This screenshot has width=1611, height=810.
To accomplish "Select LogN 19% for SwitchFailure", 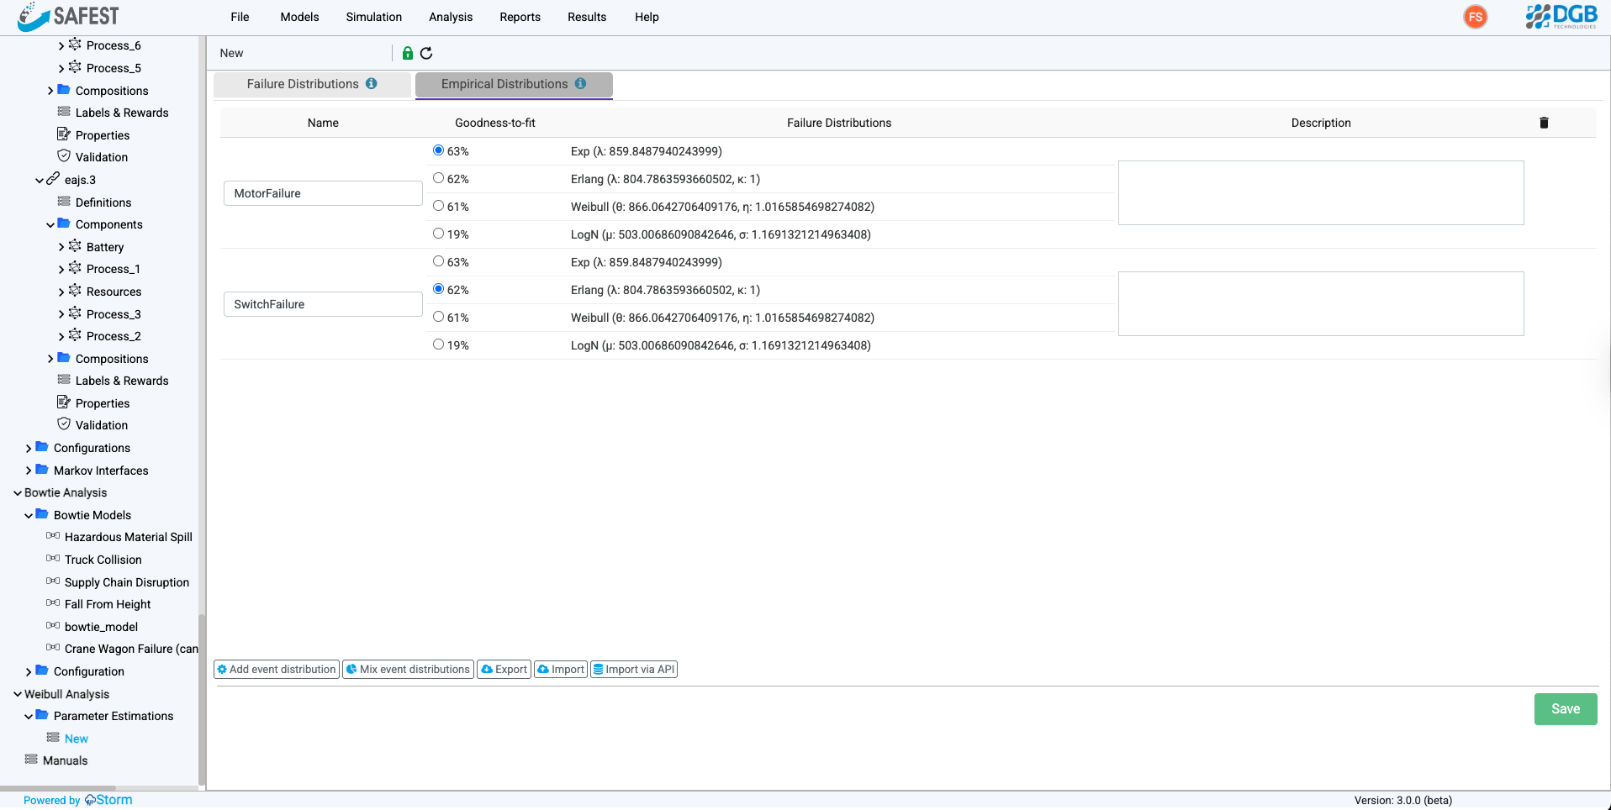I will 438,345.
